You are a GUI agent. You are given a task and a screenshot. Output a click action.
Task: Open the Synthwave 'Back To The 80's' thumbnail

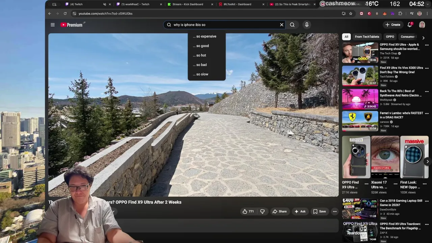[360, 99]
